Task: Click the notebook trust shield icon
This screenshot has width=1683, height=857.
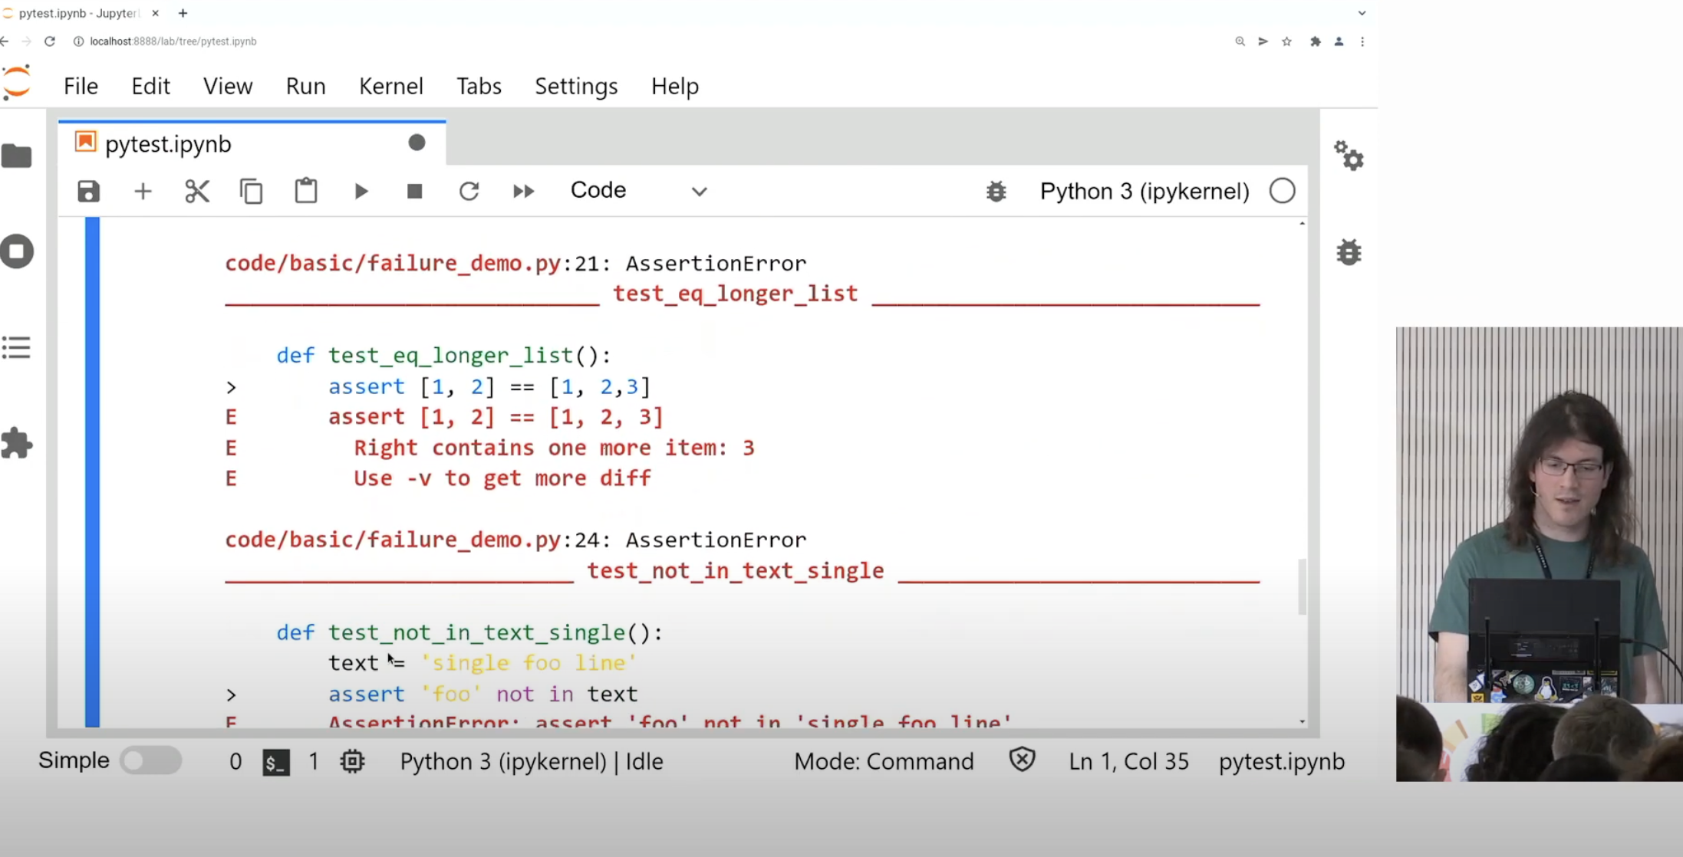Action: [x=1022, y=760]
